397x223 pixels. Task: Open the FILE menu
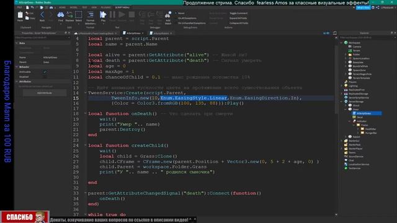coord(19,7)
